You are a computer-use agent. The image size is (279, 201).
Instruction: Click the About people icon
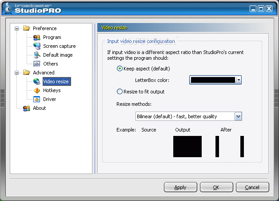27,108
